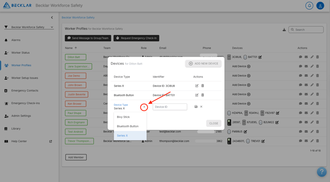Image resolution: width=330 pixels, height=182 pixels.
Task: Email Jane Supervisor via envelope icon
Action: click(306, 66)
